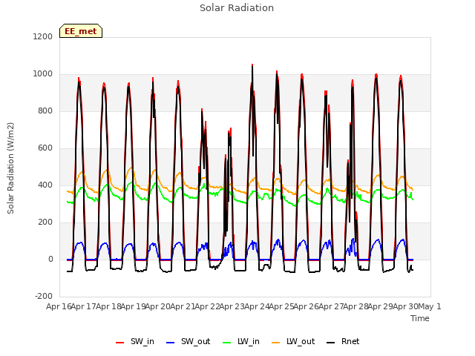Image resolution: width=475 pixels, height=356 pixels.
Task: Toggle the SW_in legend entry
Action: 135,342
